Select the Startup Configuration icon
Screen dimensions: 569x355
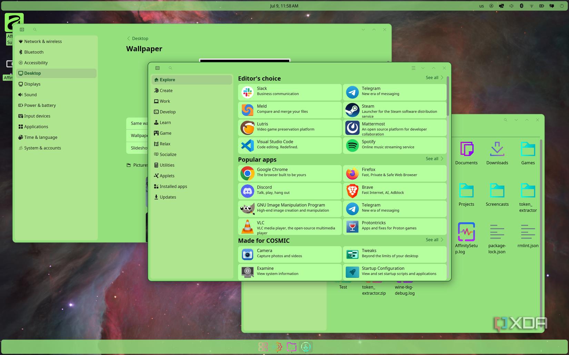(352, 272)
